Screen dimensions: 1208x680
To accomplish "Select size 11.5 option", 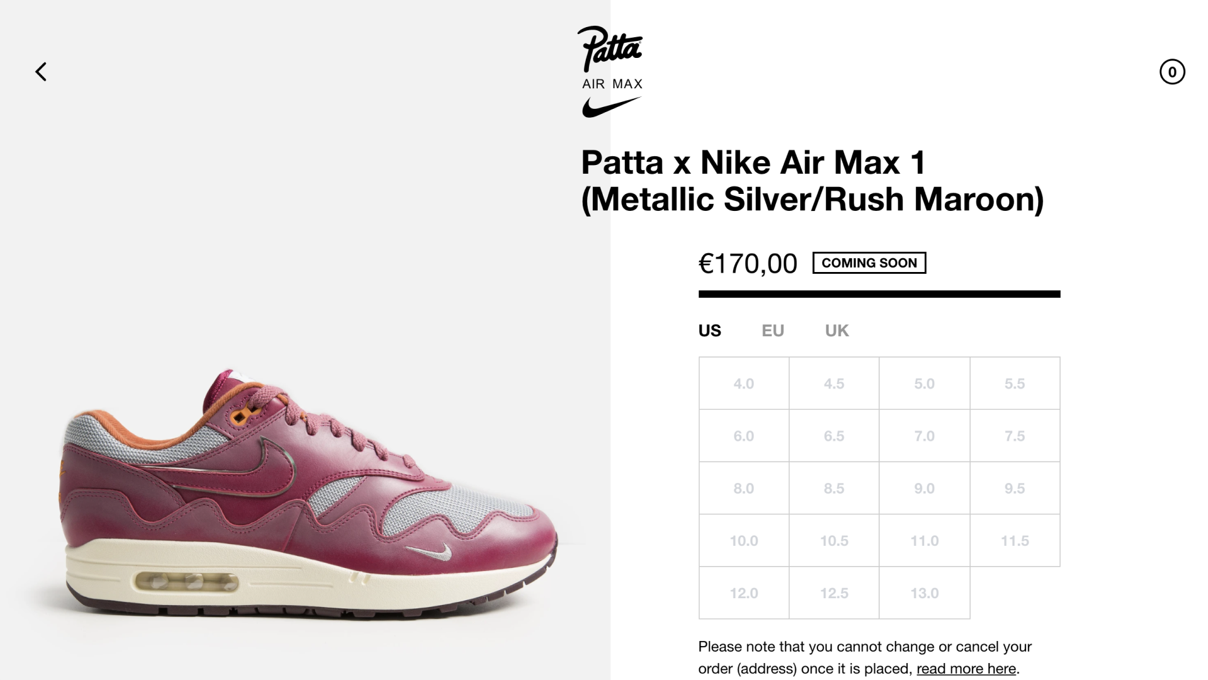I will coord(1015,540).
